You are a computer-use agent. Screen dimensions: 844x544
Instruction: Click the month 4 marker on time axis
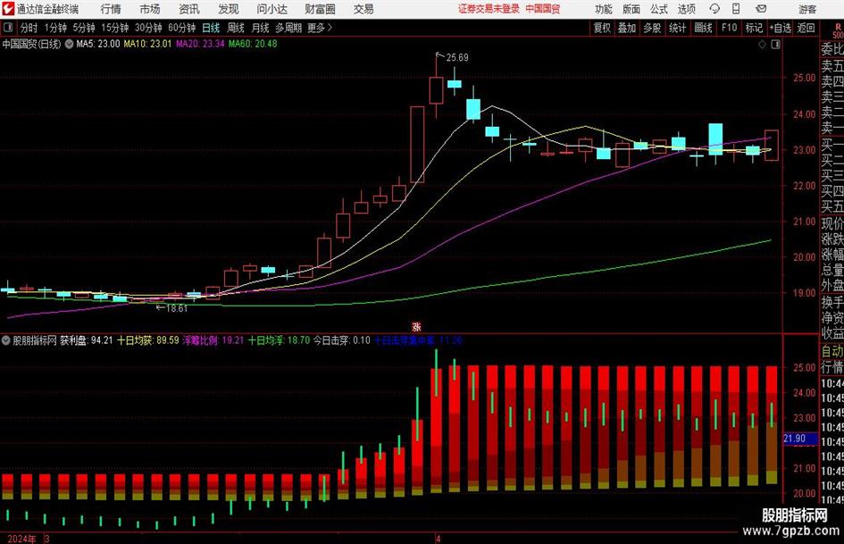point(439,539)
